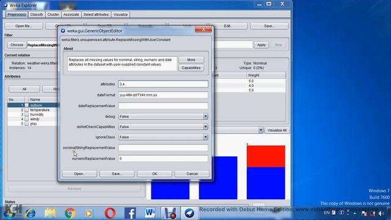The image size is (391, 220).
Task: Click the dateFormat input field
Action: coord(163,95)
